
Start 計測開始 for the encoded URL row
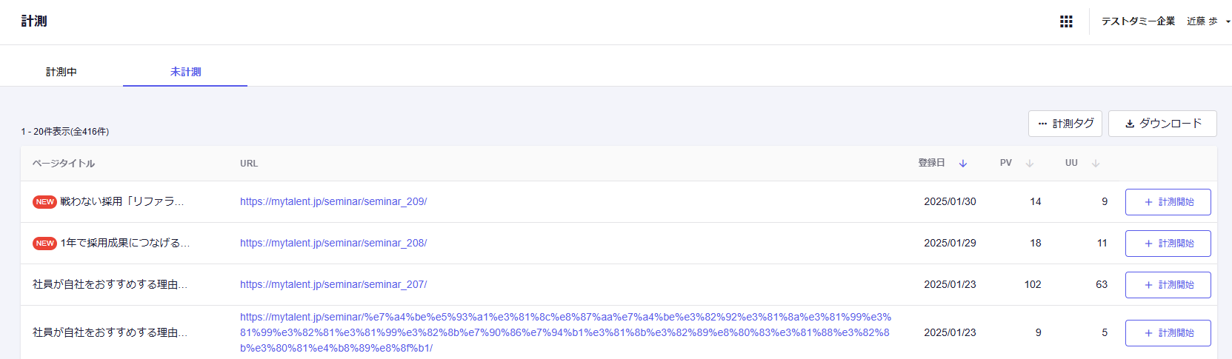[1168, 333]
